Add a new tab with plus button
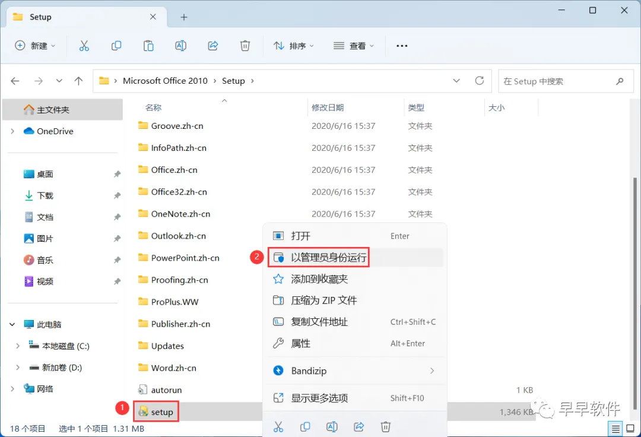 (x=184, y=17)
